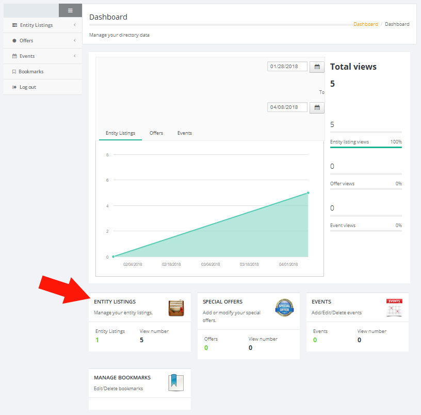Click the 03/04/2018 chart axis label
Screen dimensions: 421x415
tap(211, 265)
